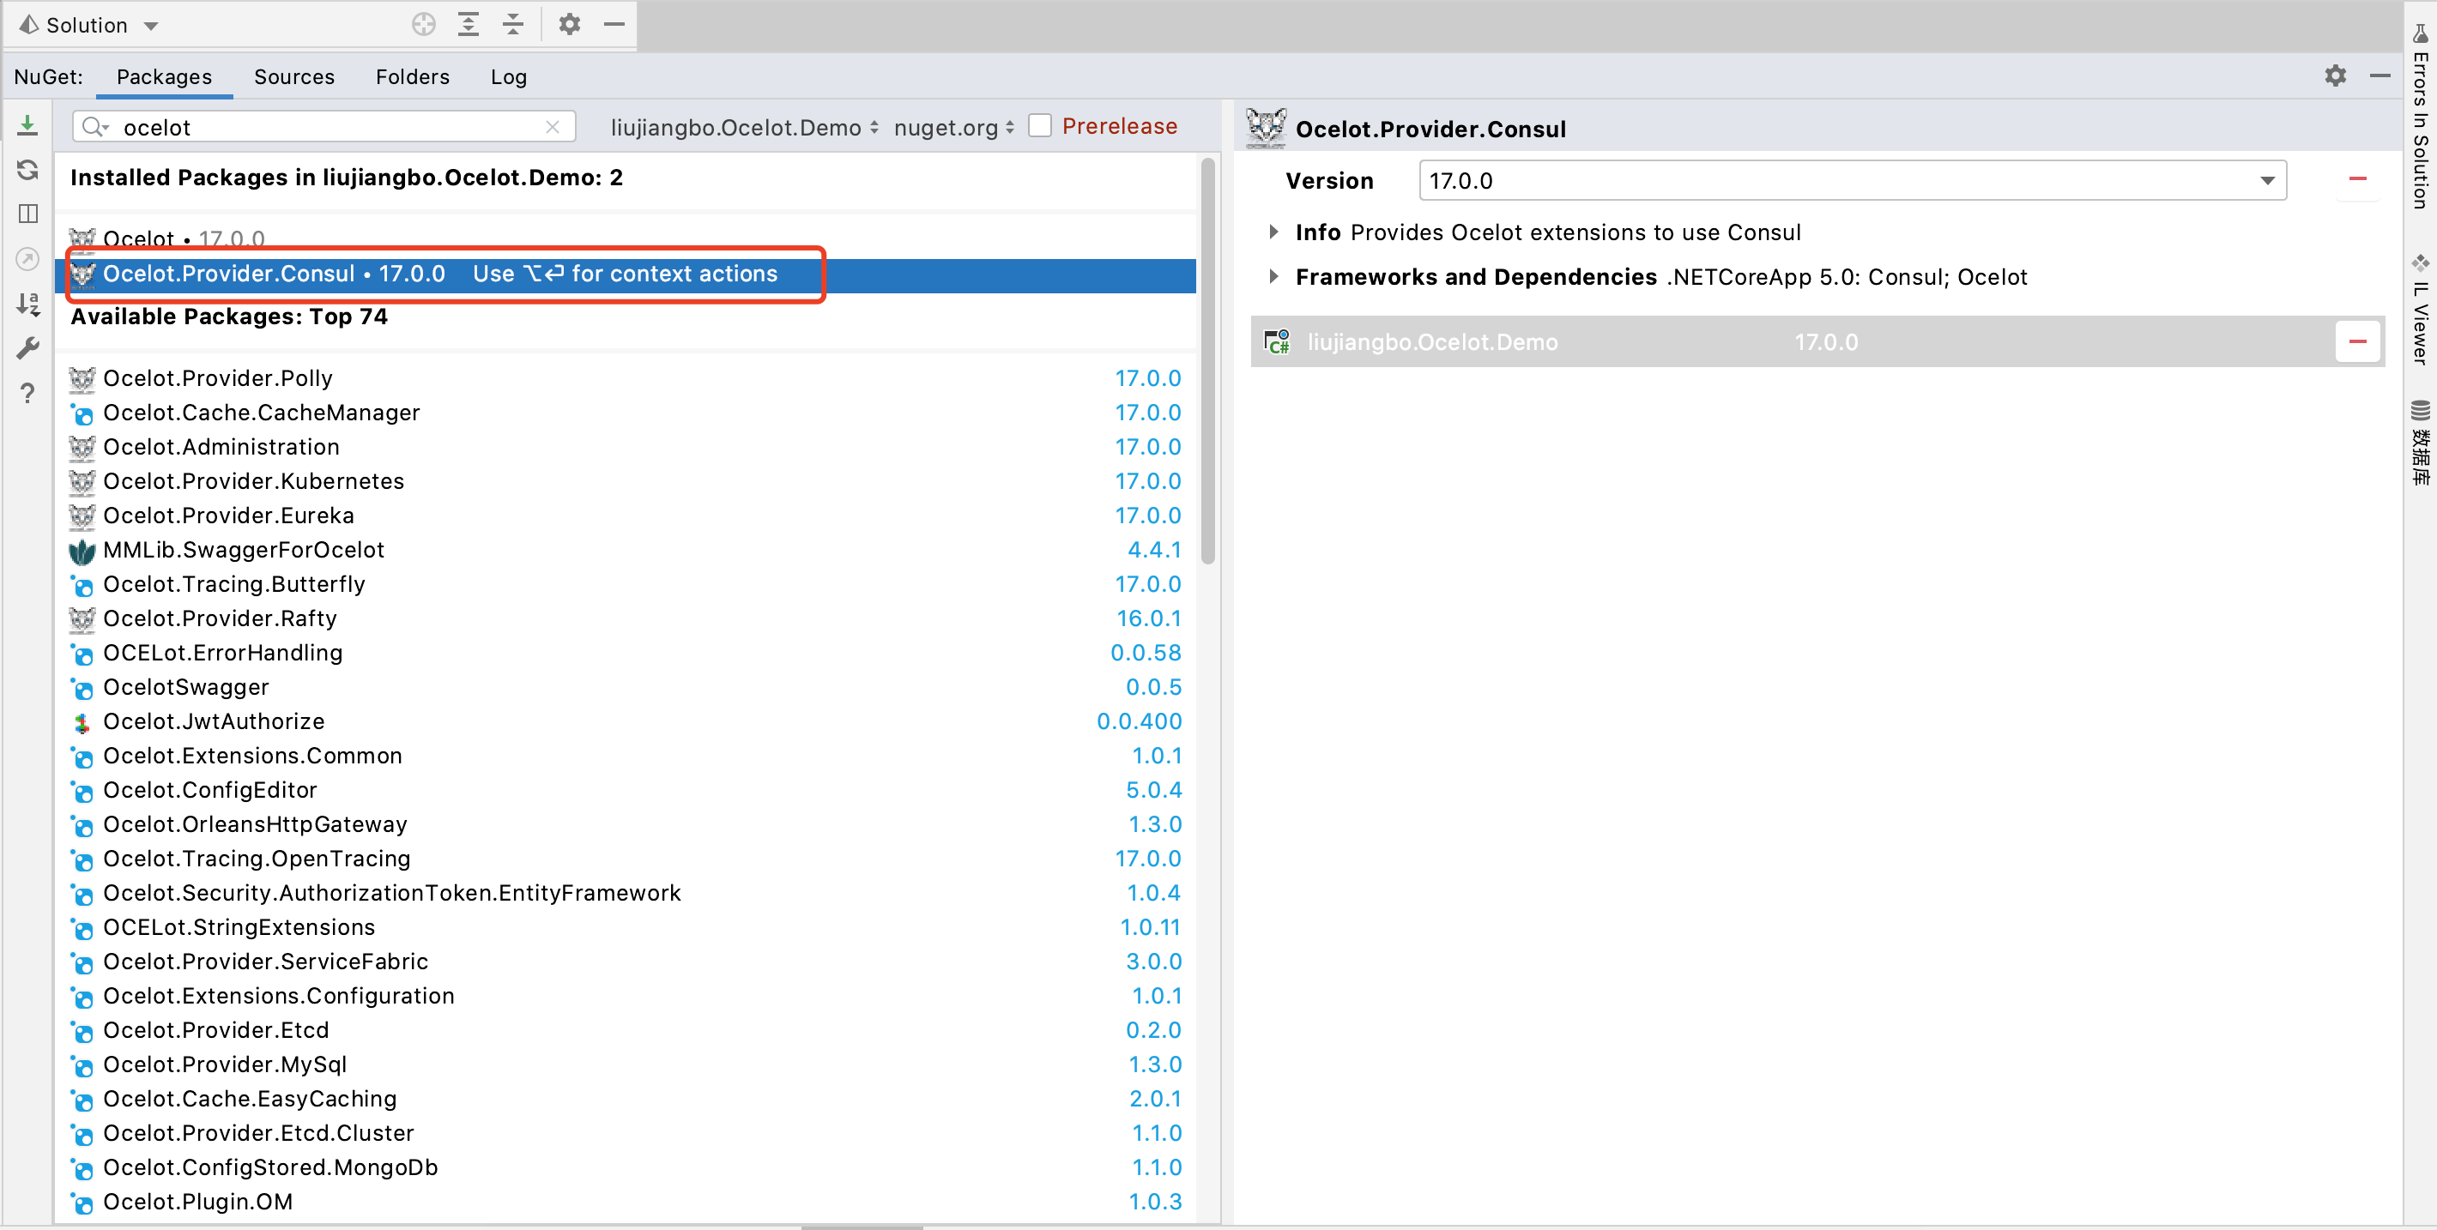Open NuGet panel gear settings
The width and height of the screenshot is (2437, 1230).
(2335, 75)
